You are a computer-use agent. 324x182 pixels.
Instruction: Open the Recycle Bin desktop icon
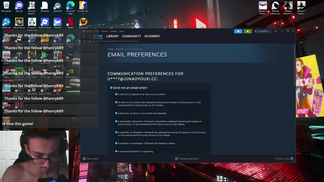coord(6,7)
